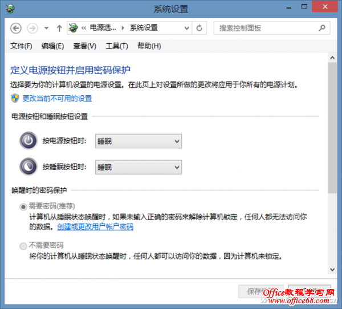Open the 文件(F) menu
Viewport: 342px width, 309px height.
[x=21, y=46]
